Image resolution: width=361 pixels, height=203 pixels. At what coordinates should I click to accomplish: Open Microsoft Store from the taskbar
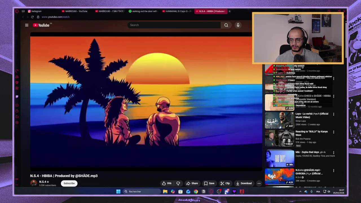click(180, 192)
